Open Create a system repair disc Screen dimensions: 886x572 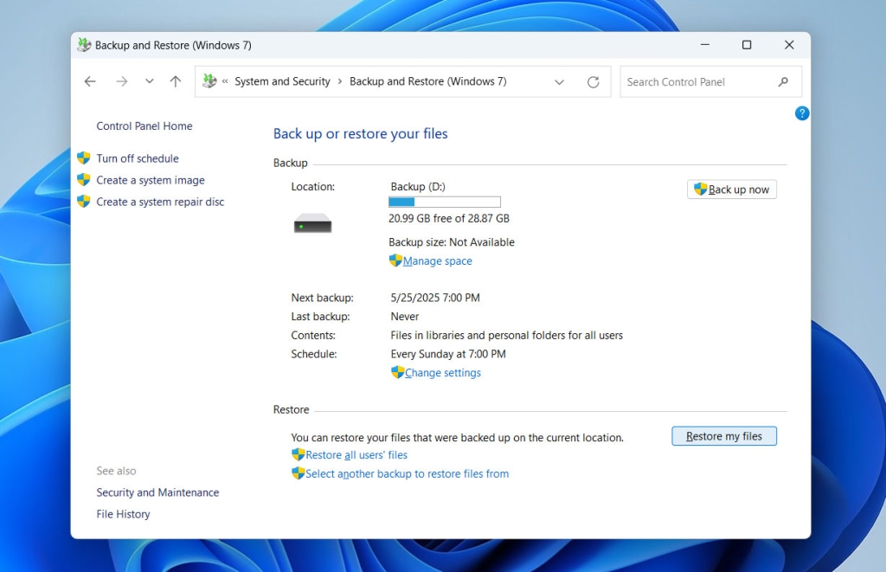coord(160,202)
